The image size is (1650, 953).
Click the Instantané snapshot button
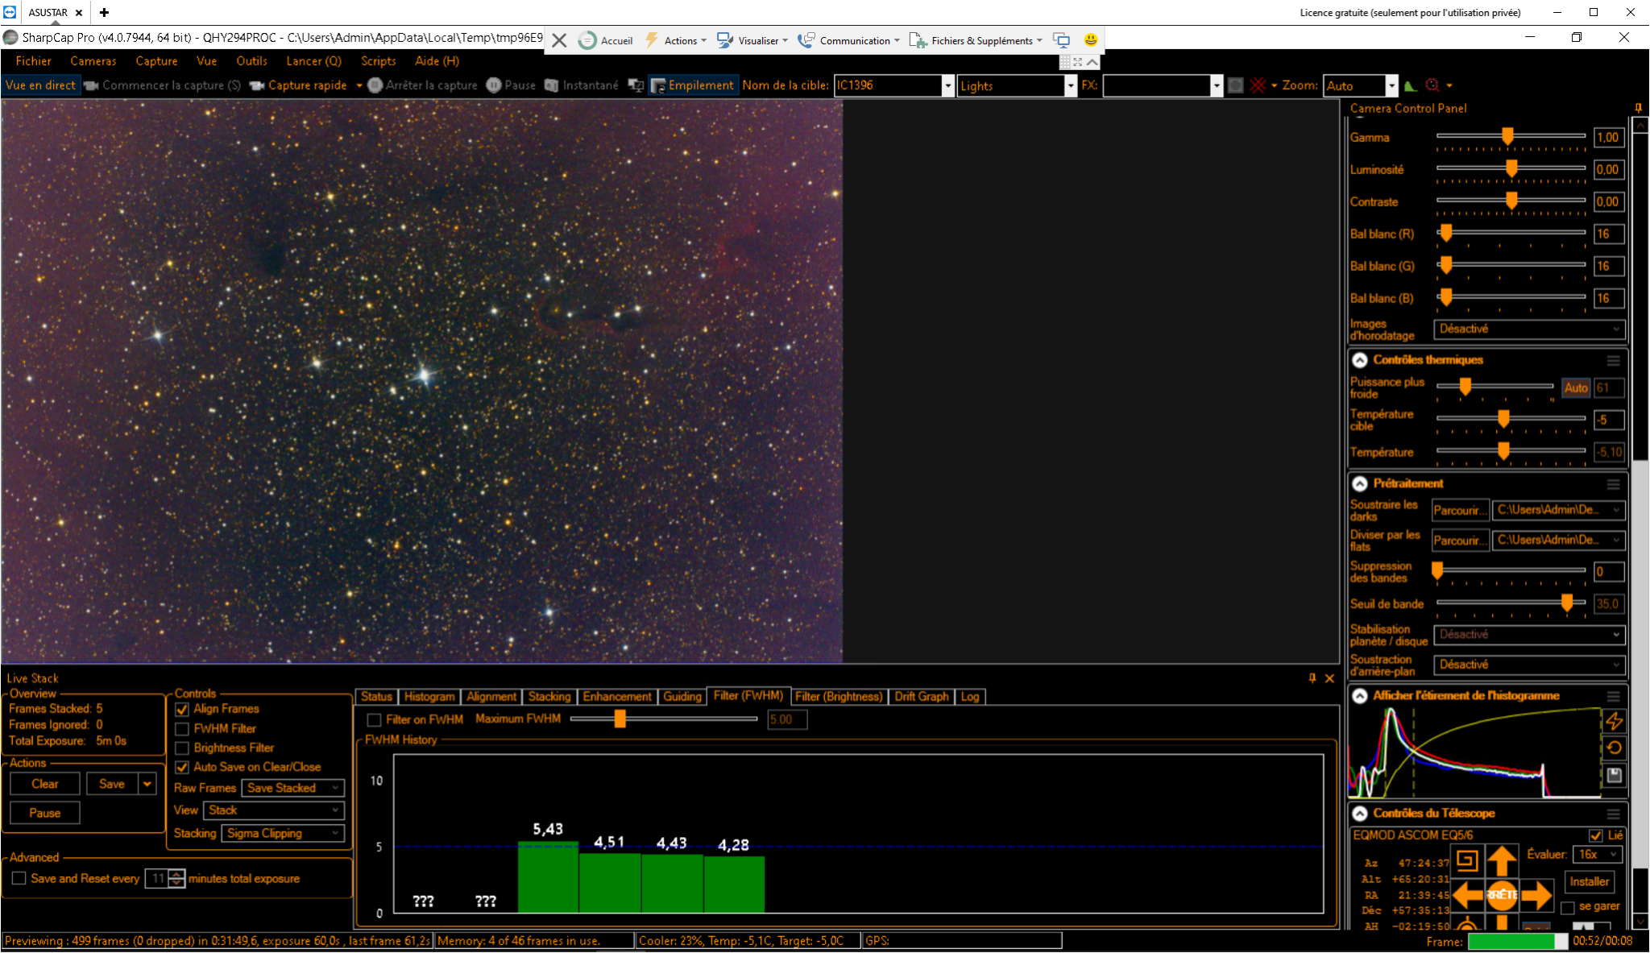[582, 85]
